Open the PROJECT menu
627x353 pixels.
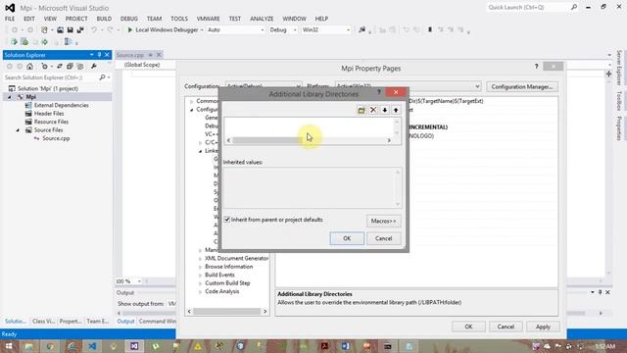pyautogui.click(x=76, y=19)
